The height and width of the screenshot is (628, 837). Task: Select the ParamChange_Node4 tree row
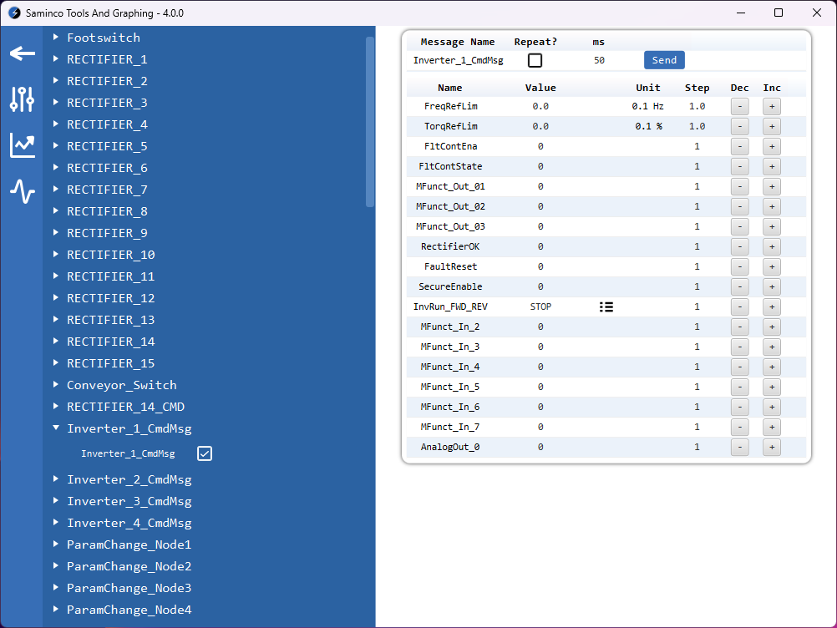[x=129, y=610]
